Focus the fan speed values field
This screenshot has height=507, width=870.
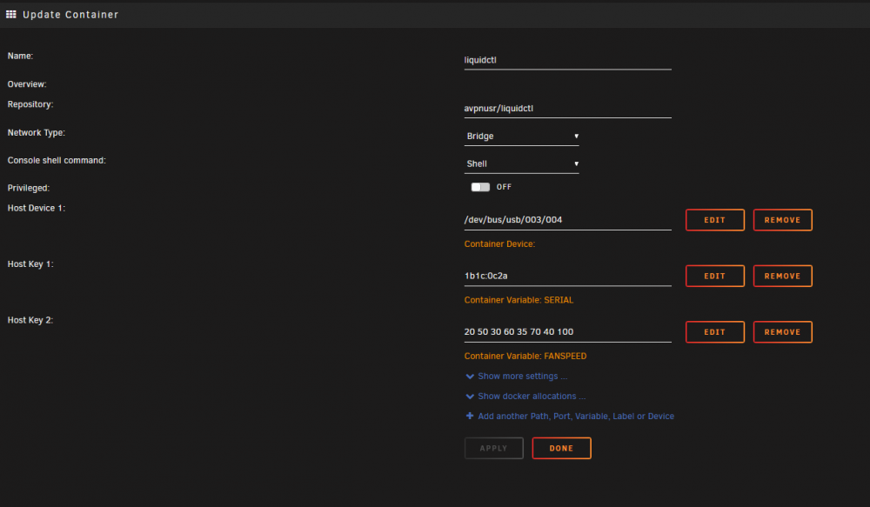pyautogui.click(x=567, y=332)
